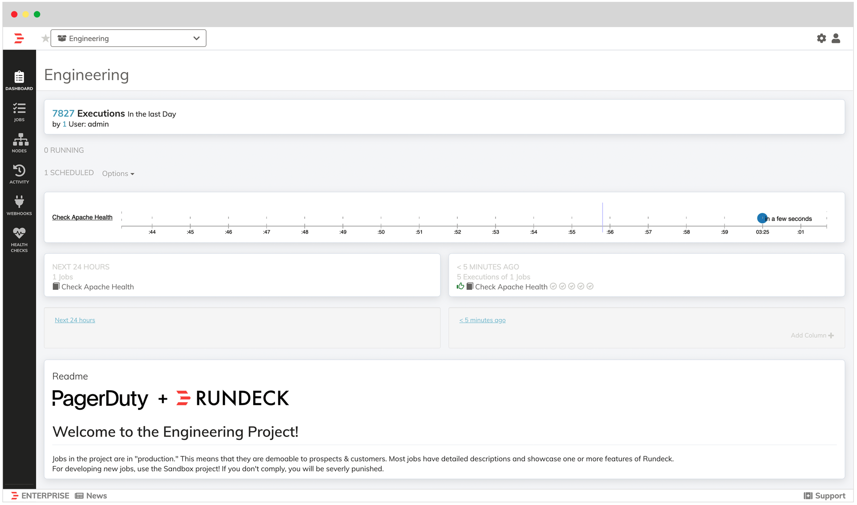Click the blue scheduled execution marker
The image size is (857, 505).
(x=762, y=218)
